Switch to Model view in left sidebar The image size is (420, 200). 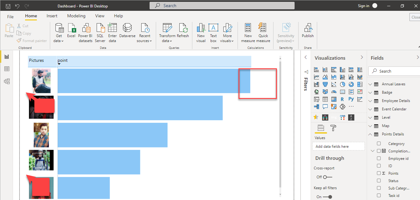[x=7, y=81]
